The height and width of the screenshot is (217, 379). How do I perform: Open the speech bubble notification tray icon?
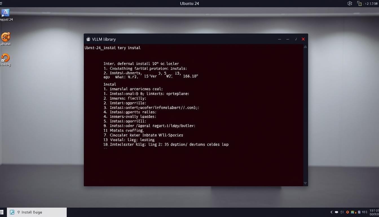pyautogui.click(x=337, y=212)
